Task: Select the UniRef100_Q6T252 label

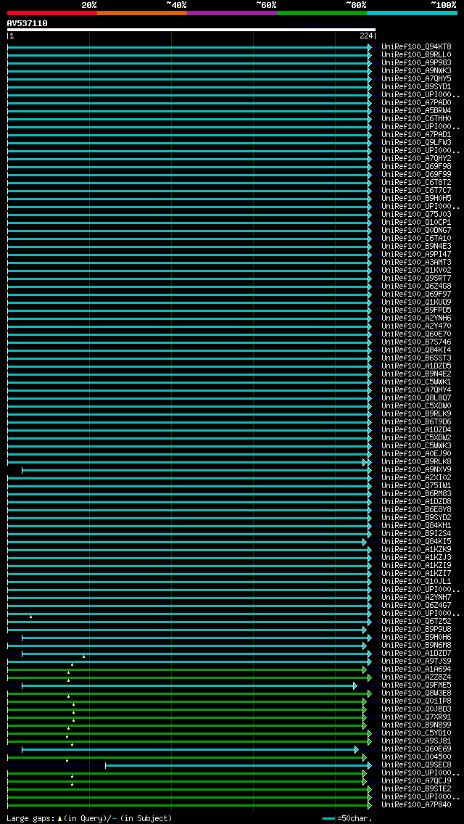Action: click(416, 621)
